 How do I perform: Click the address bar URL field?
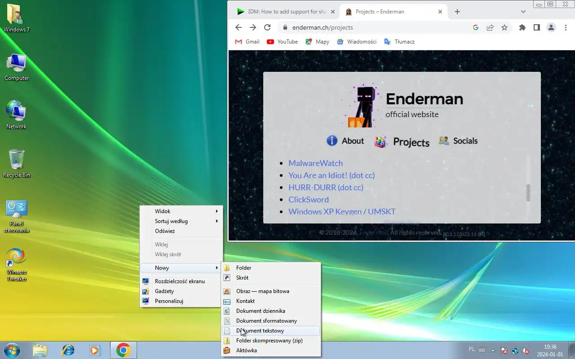click(x=377, y=27)
